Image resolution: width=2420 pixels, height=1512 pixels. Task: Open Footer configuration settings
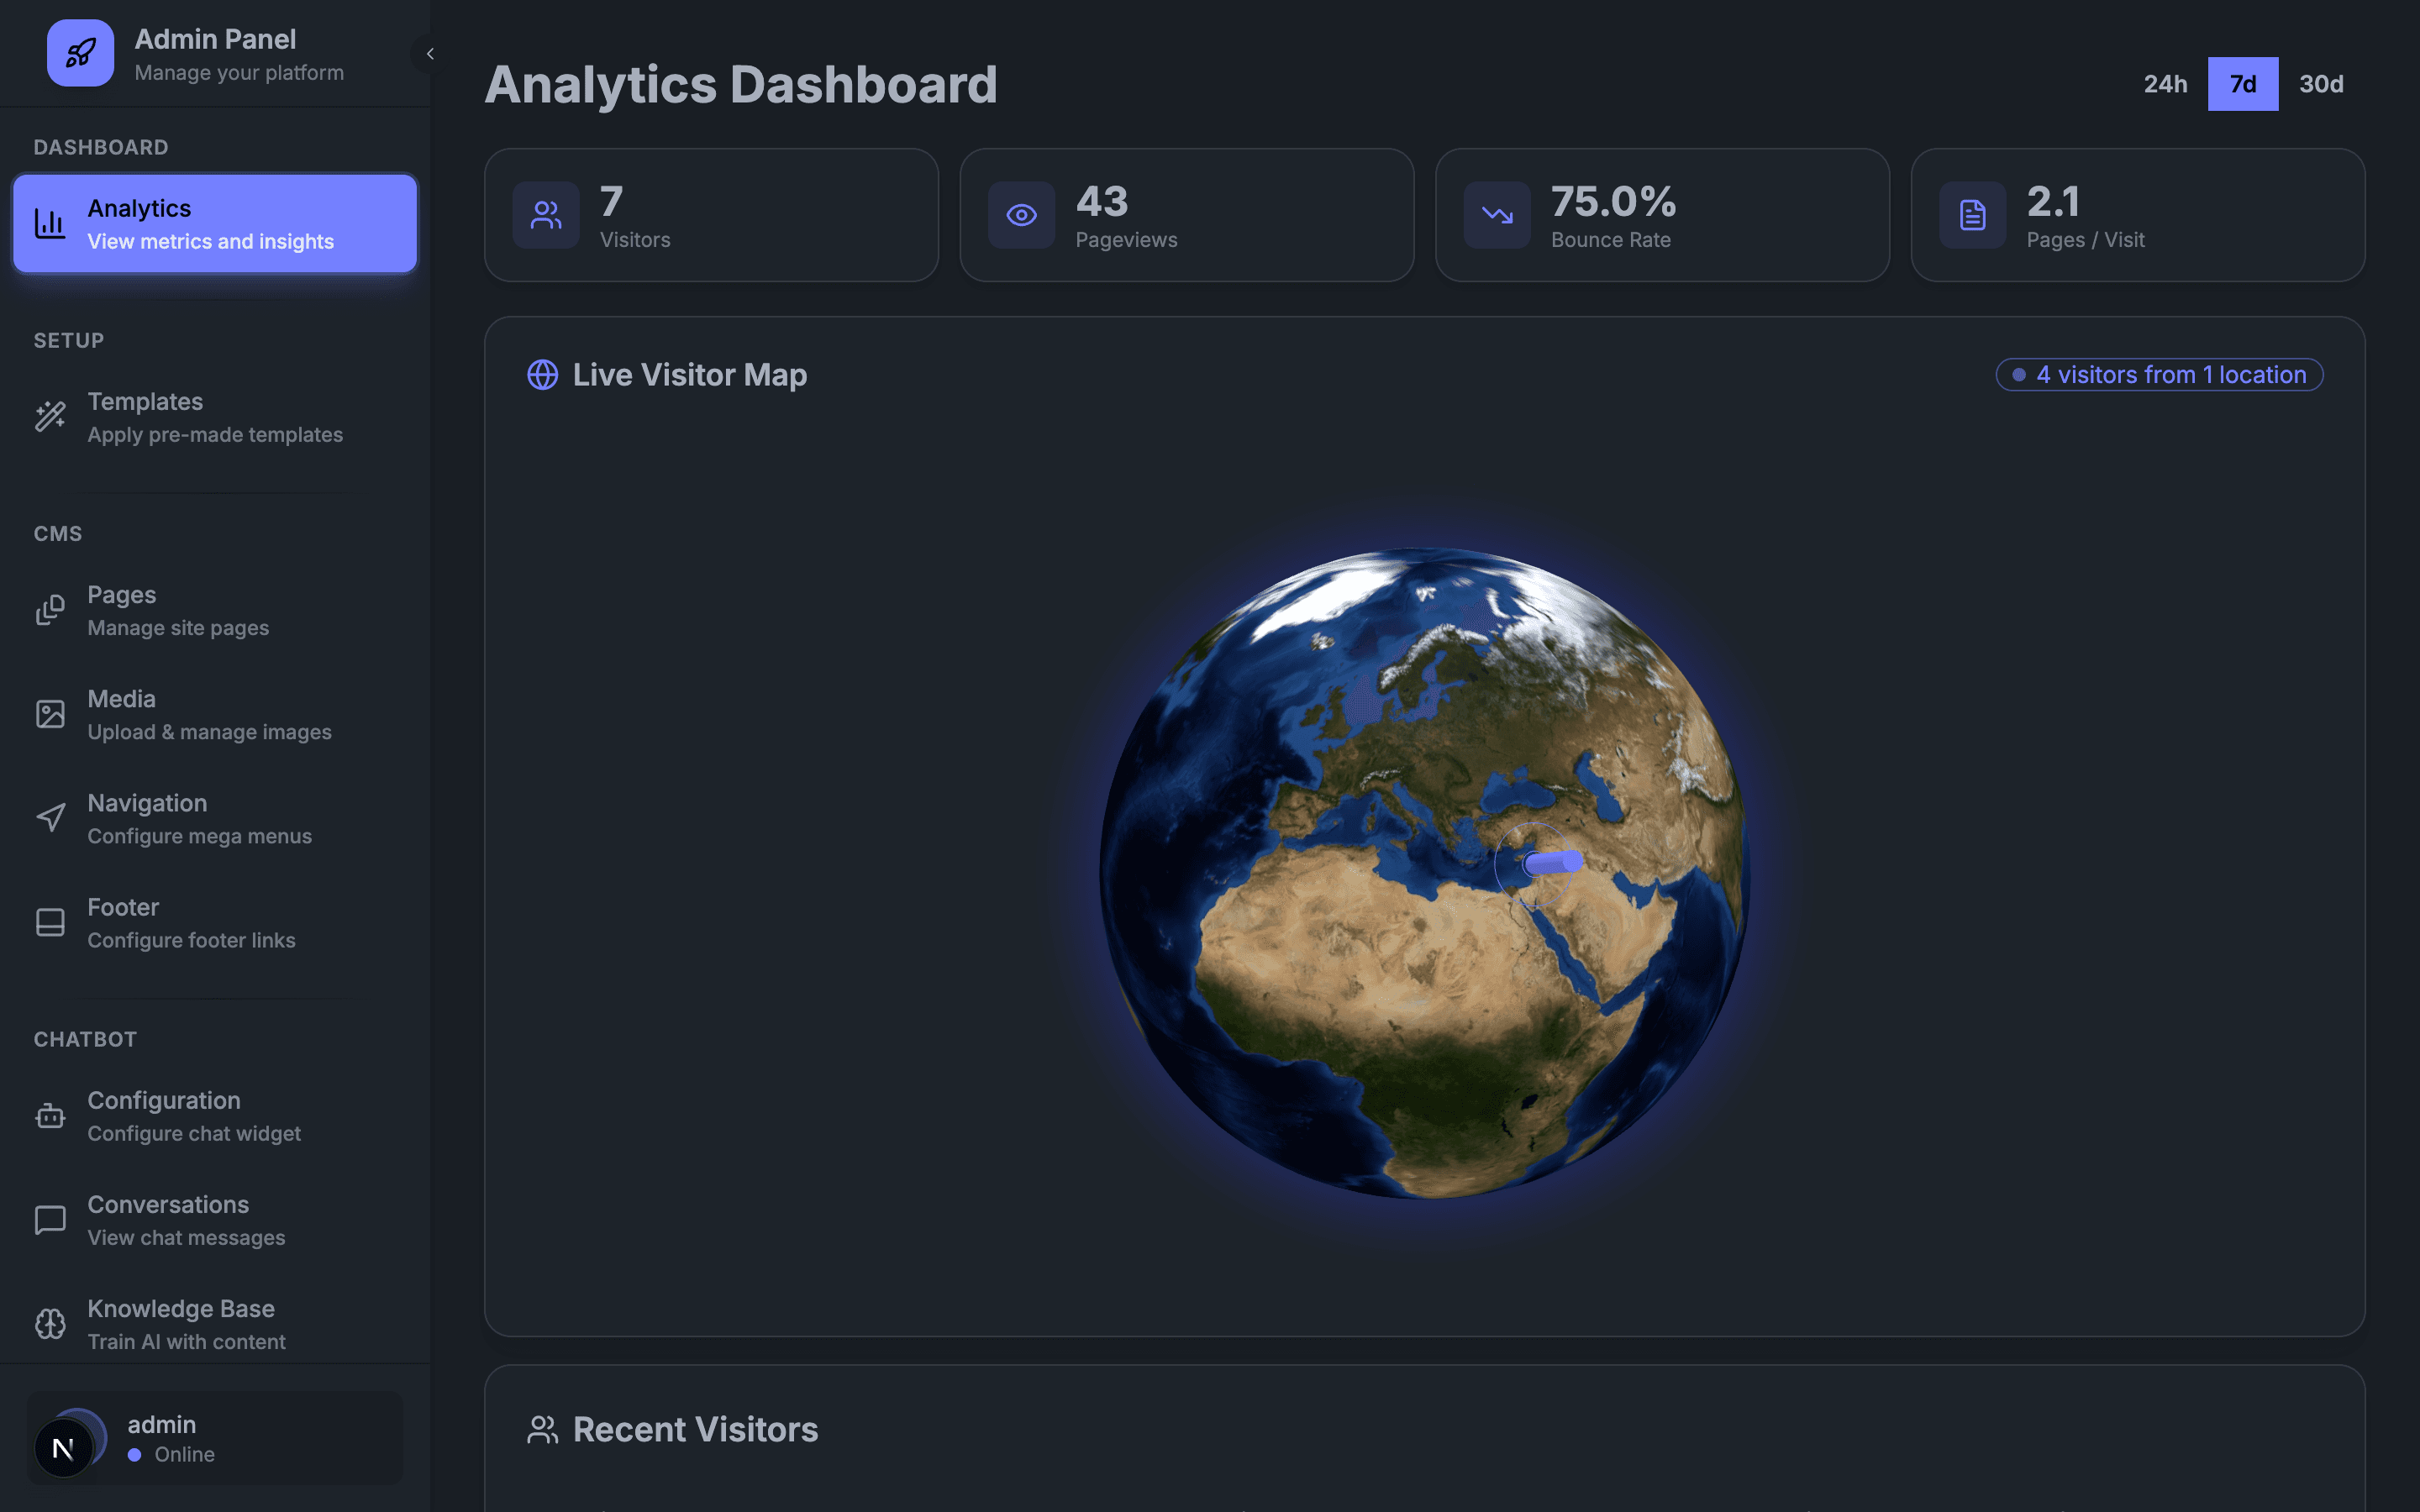123,921
